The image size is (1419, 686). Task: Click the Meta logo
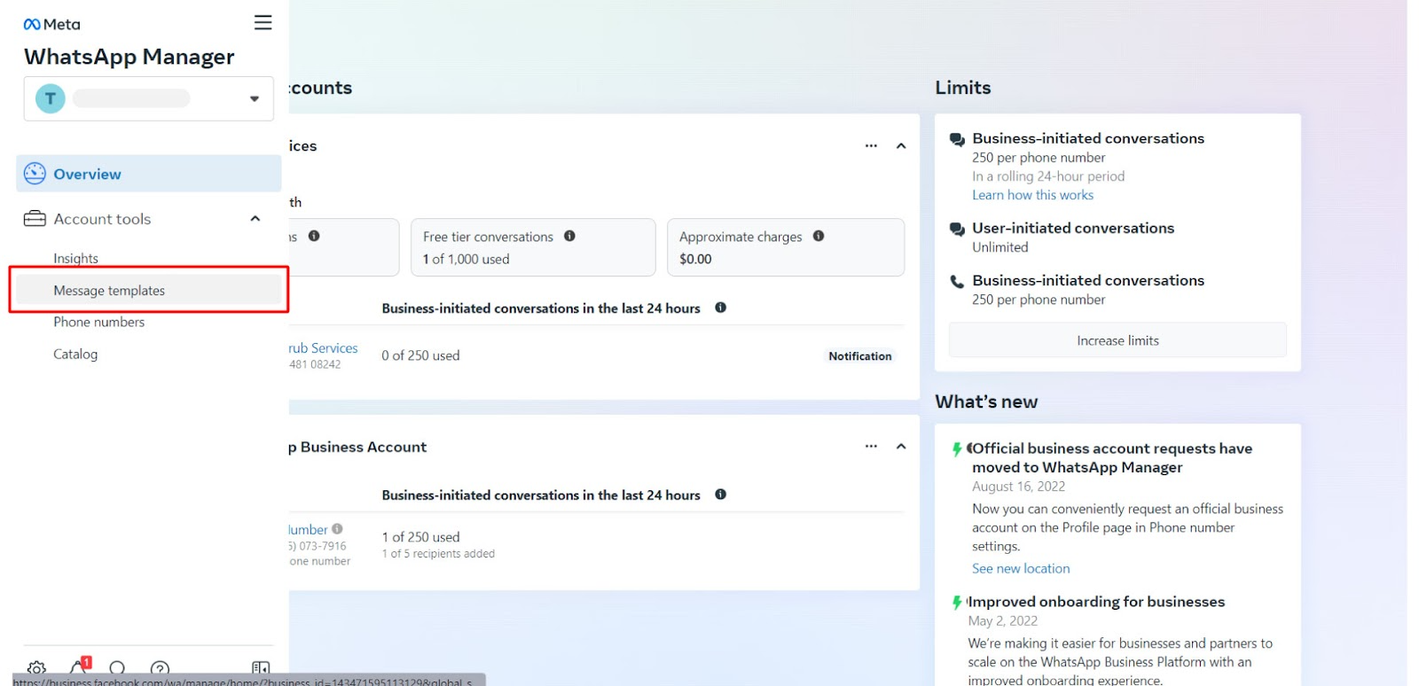pyautogui.click(x=51, y=24)
